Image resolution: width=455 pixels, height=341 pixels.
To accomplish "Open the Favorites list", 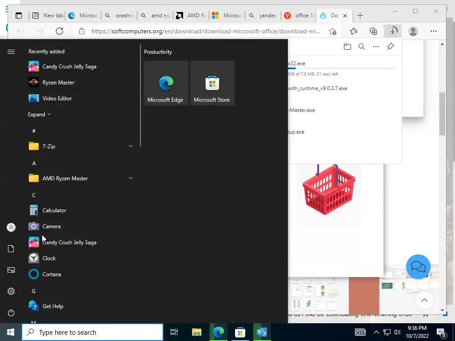I will (x=354, y=31).
